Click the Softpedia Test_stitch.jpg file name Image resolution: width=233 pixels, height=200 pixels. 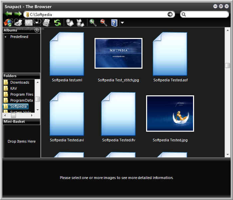pos(118,80)
